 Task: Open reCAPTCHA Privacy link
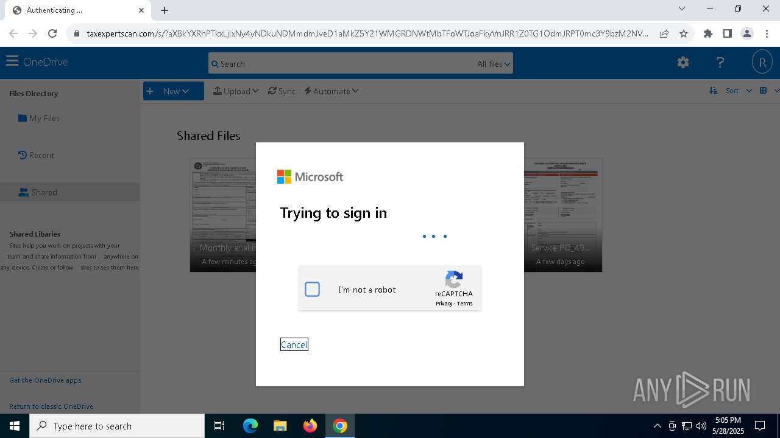point(444,304)
